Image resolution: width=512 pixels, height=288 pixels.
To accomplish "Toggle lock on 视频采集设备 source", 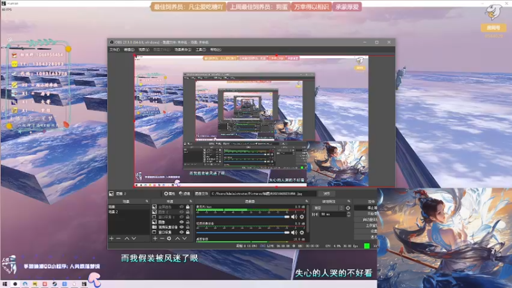I will click(188, 227).
